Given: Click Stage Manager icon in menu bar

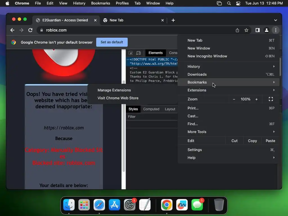Looking at the screenshot, I should (x=219, y=3).
